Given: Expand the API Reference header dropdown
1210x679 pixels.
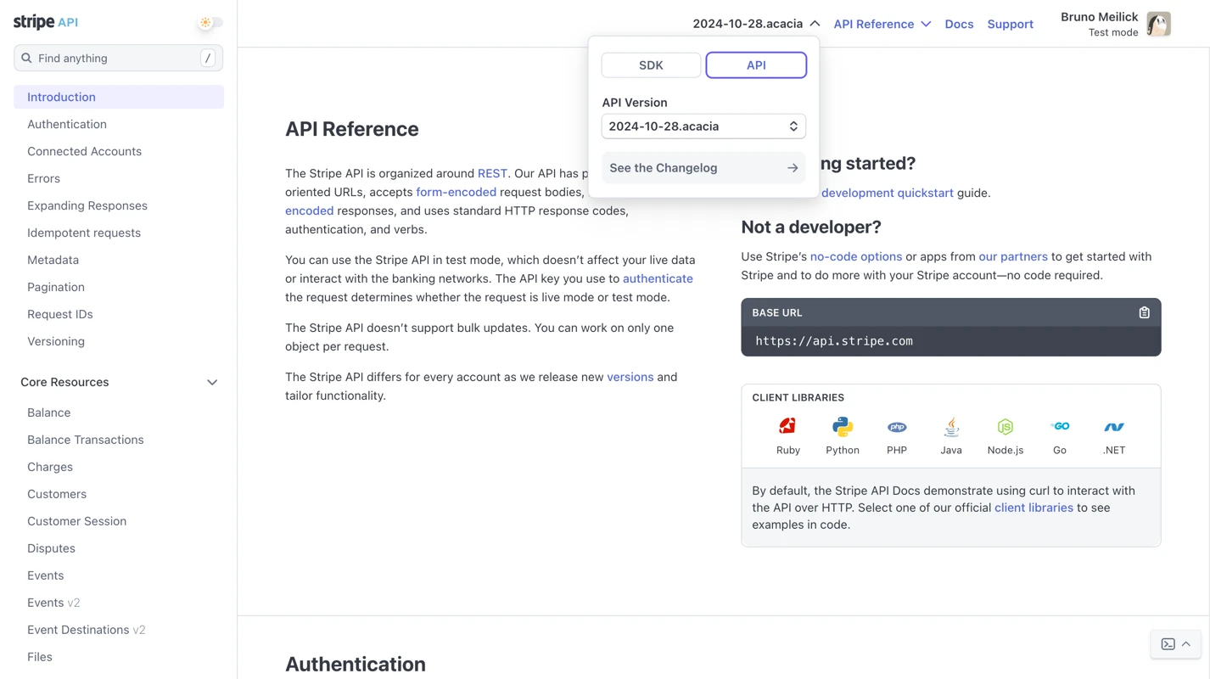Looking at the screenshot, I should (x=882, y=24).
